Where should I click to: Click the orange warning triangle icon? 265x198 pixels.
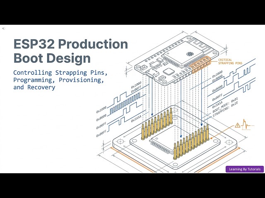click(x=237, y=125)
